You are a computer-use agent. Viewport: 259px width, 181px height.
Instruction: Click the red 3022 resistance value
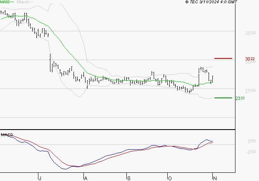click(250, 59)
